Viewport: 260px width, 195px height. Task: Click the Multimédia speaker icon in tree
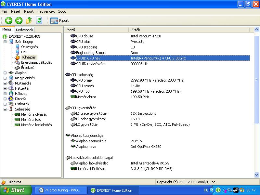point(11,83)
